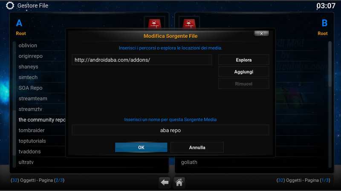Select the community repo entry
The image size is (341, 191).
42,120
